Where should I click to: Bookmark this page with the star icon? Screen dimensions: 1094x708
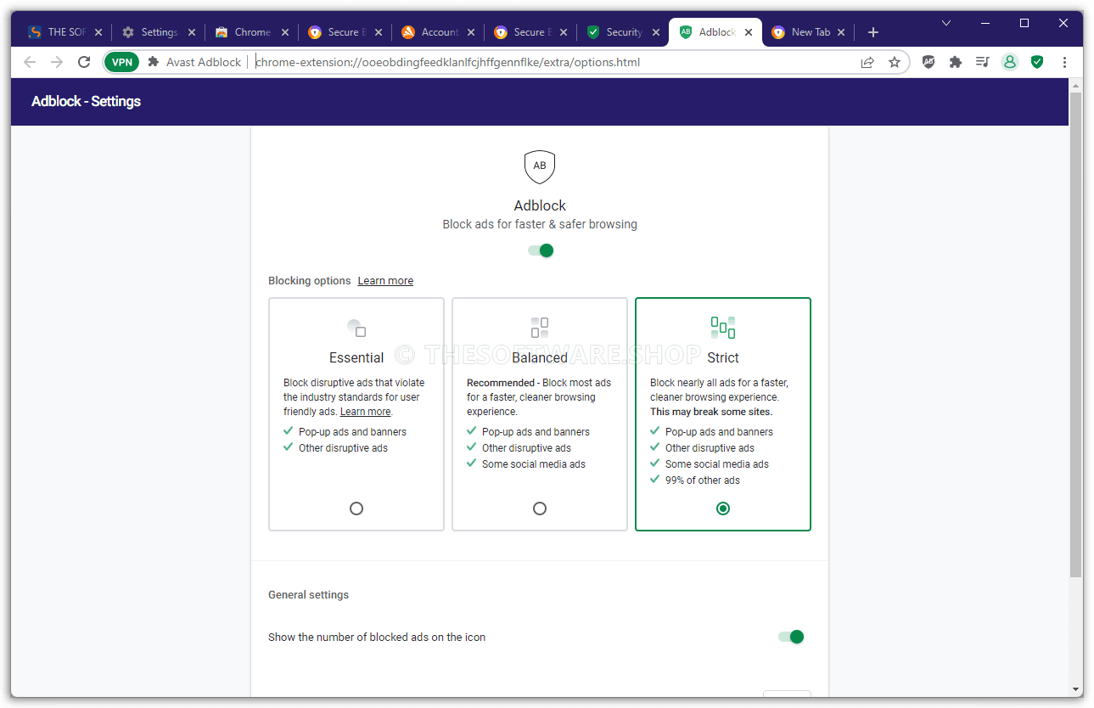point(895,62)
